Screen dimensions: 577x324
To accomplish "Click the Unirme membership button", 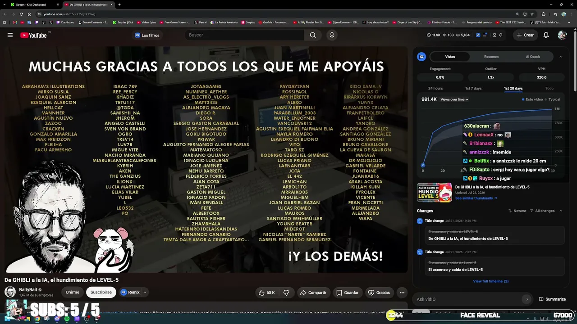I will tap(72, 292).
